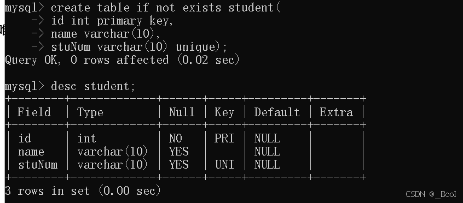Click the 'int' type cell
This screenshot has height=203, width=463.
[87, 138]
